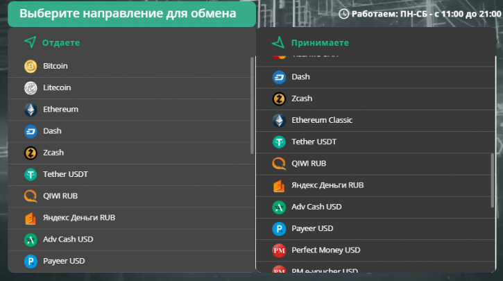Click the arrow icon beside Отдаете

tap(30, 42)
